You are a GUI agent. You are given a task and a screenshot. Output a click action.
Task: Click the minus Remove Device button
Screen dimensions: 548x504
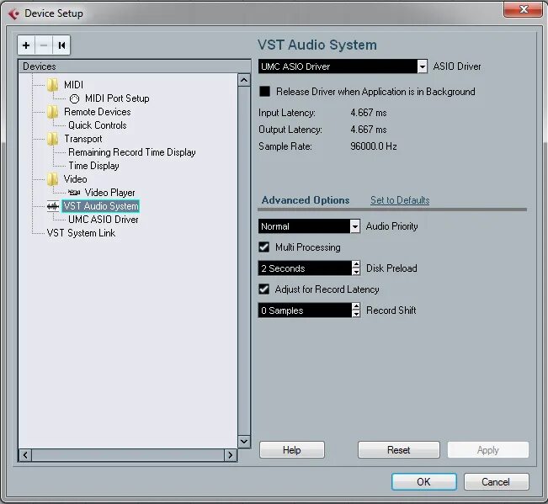pyautogui.click(x=44, y=45)
